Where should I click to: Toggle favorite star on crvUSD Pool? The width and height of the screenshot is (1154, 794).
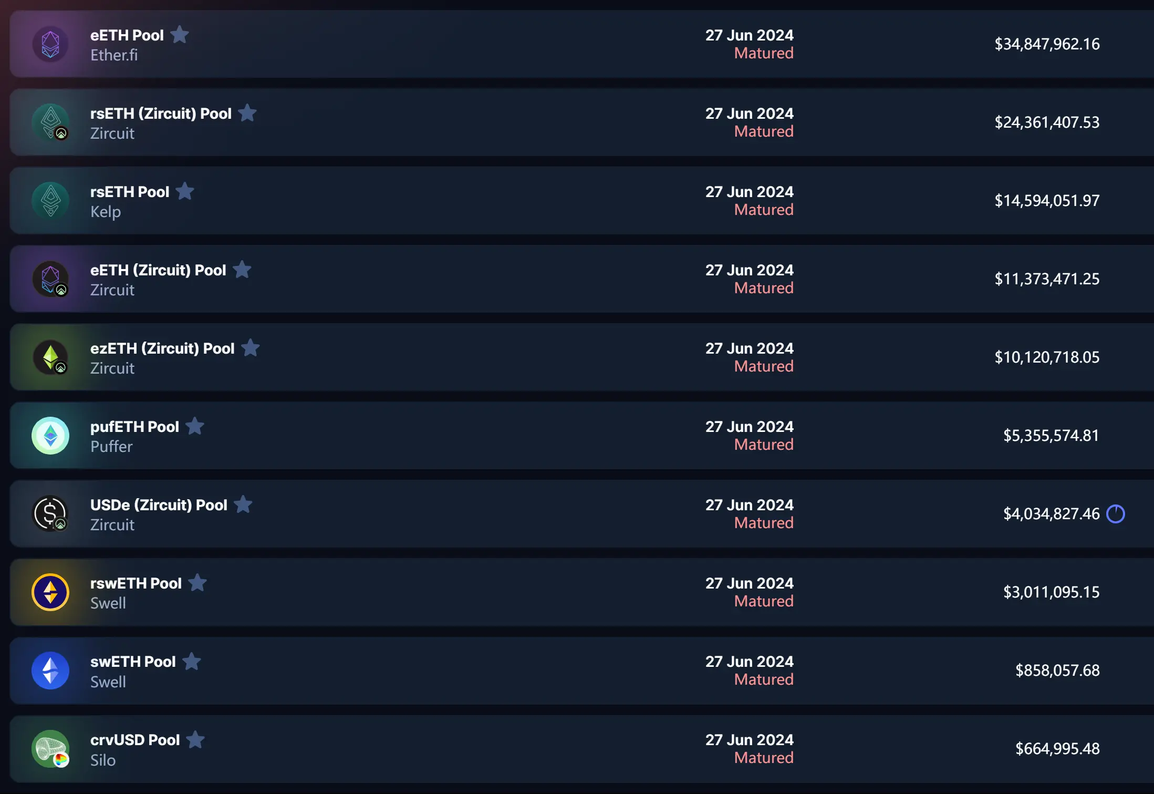pyautogui.click(x=195, y=740)
